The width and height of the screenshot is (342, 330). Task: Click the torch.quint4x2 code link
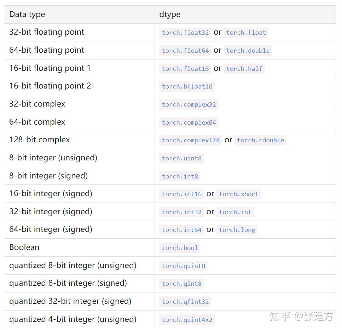(187, 320)
